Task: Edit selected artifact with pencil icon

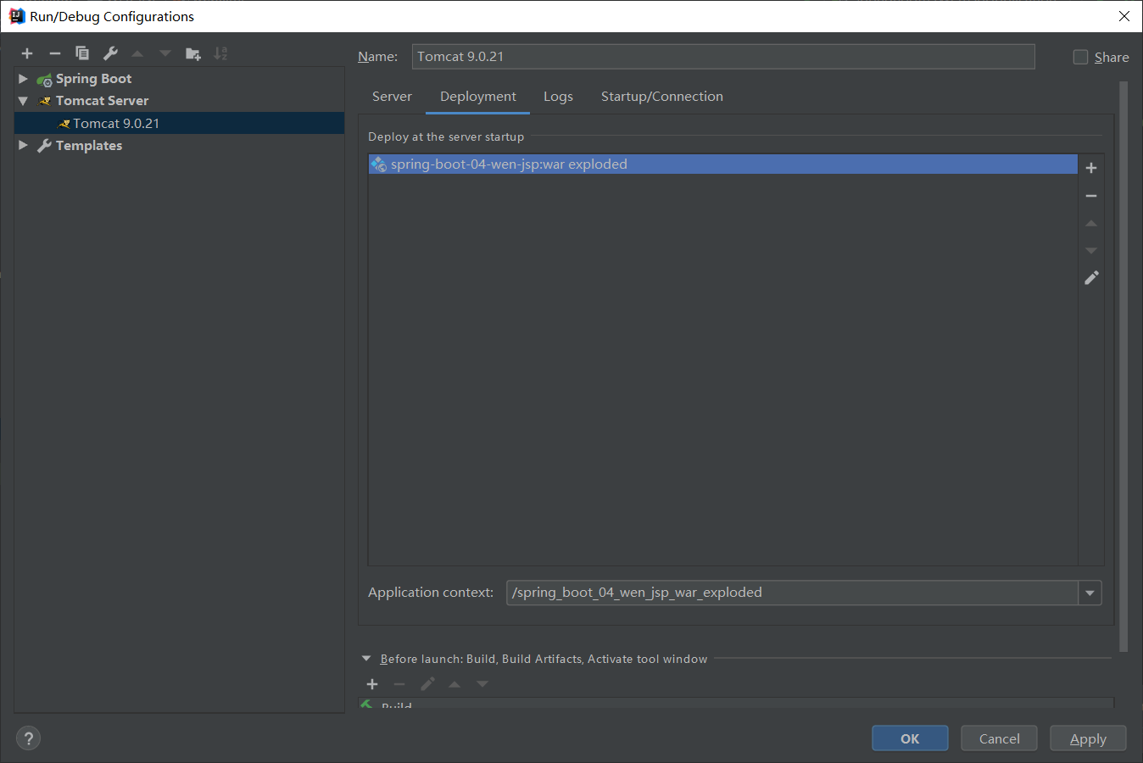Action: tap(1091, 277)
